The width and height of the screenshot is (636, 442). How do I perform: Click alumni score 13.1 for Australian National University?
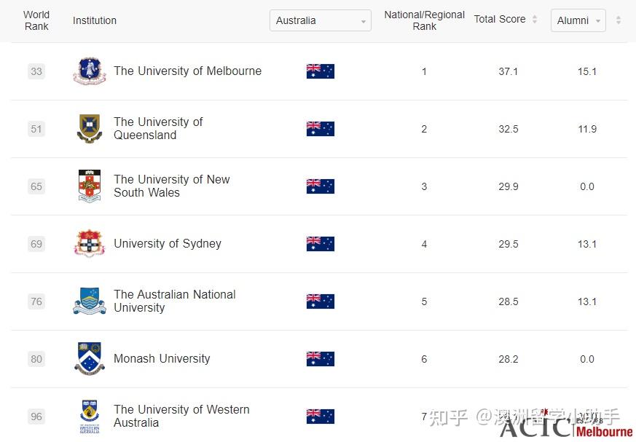point(587,302)
